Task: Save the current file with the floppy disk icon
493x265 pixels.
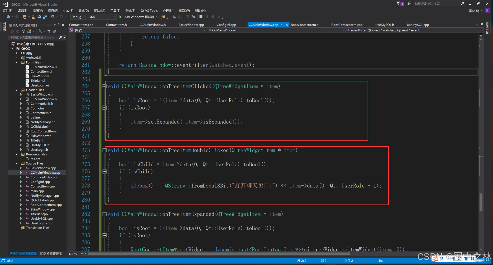Action: pos(39,17)
